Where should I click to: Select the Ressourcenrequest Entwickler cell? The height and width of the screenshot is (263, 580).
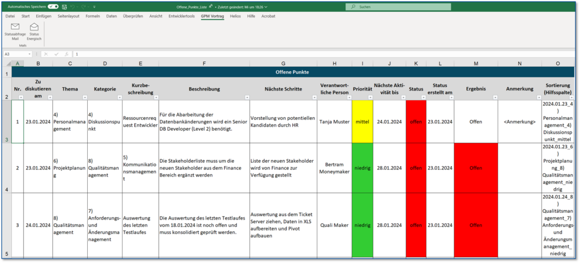140,122
